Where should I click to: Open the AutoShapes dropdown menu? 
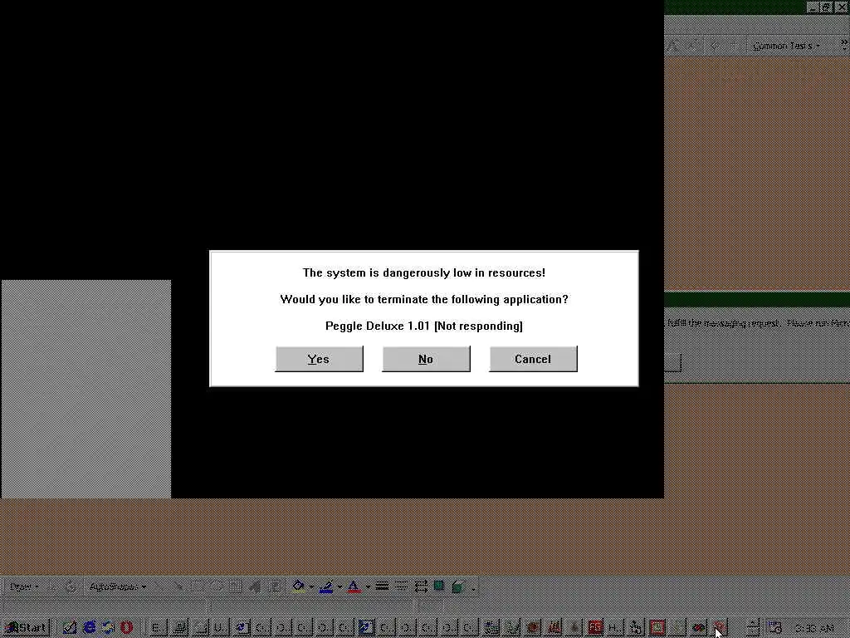pyautogui.click(x=117, y=587)
